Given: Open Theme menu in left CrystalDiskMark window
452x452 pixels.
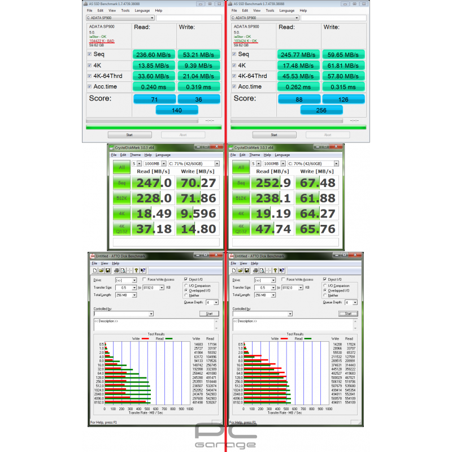Looking at the screenshot, I should point(135,155).
